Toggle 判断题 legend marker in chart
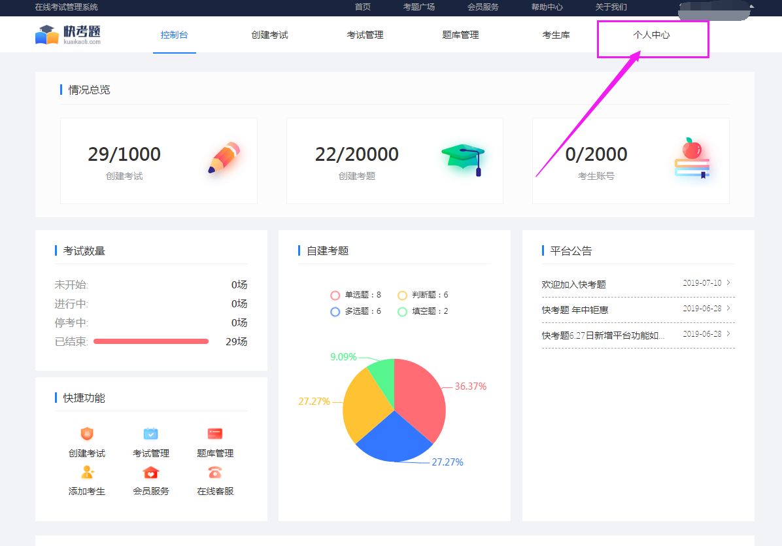Screen dimensions: 782x546 point(402,295)
